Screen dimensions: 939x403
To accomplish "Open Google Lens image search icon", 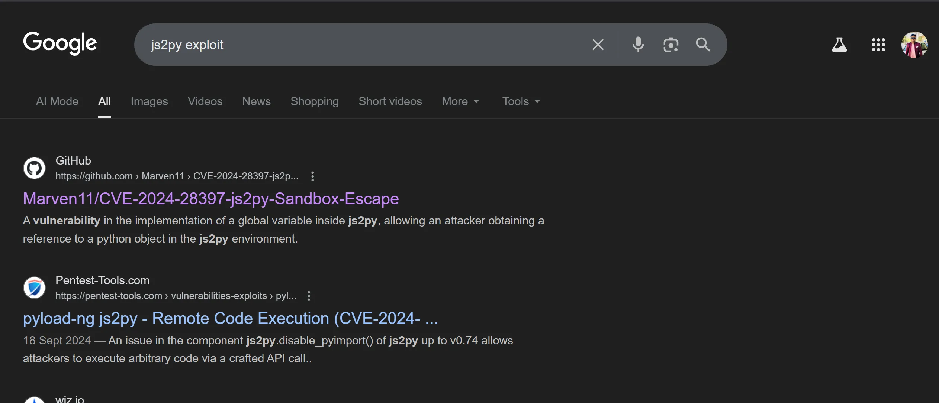I will point(671,45).
